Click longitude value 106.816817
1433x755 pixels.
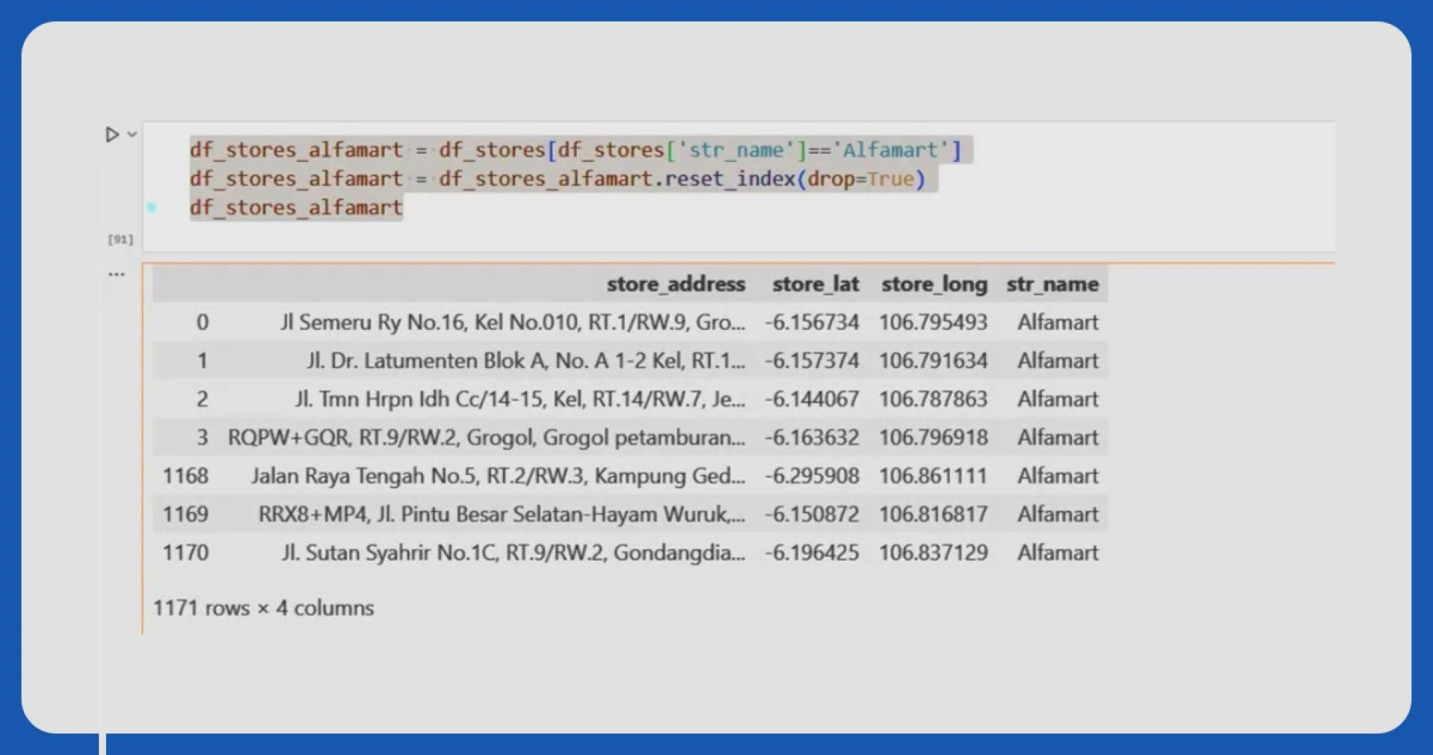point(933,514)
